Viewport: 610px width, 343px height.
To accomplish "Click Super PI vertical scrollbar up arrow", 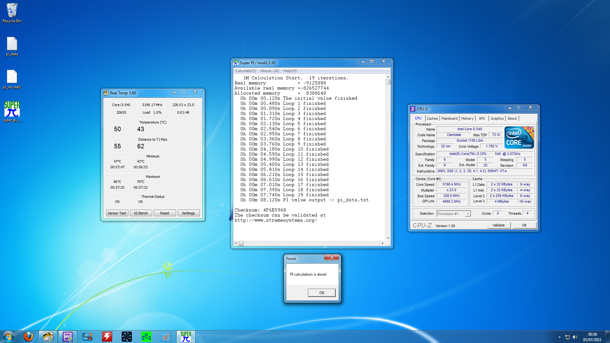I will [388, 77].
